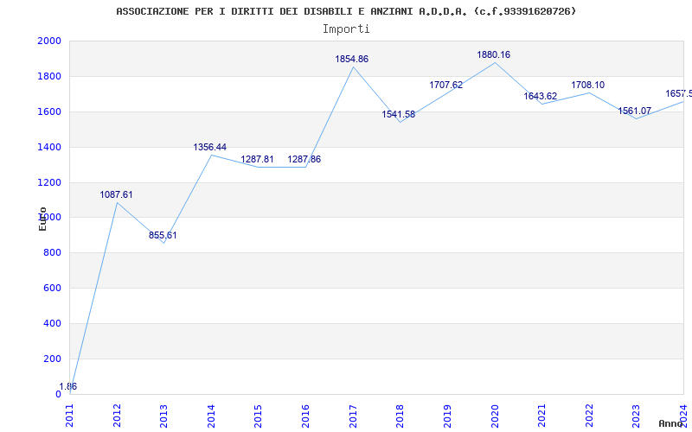Select the 1287.86 data label

pos(304,159)
